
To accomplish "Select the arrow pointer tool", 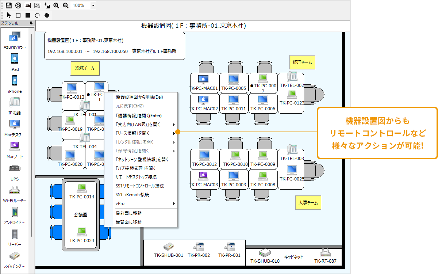I will pos(9,15).
